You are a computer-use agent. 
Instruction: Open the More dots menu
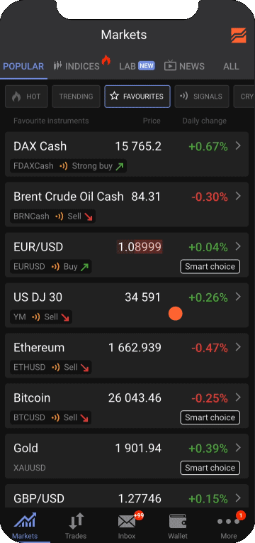(228, 522)
